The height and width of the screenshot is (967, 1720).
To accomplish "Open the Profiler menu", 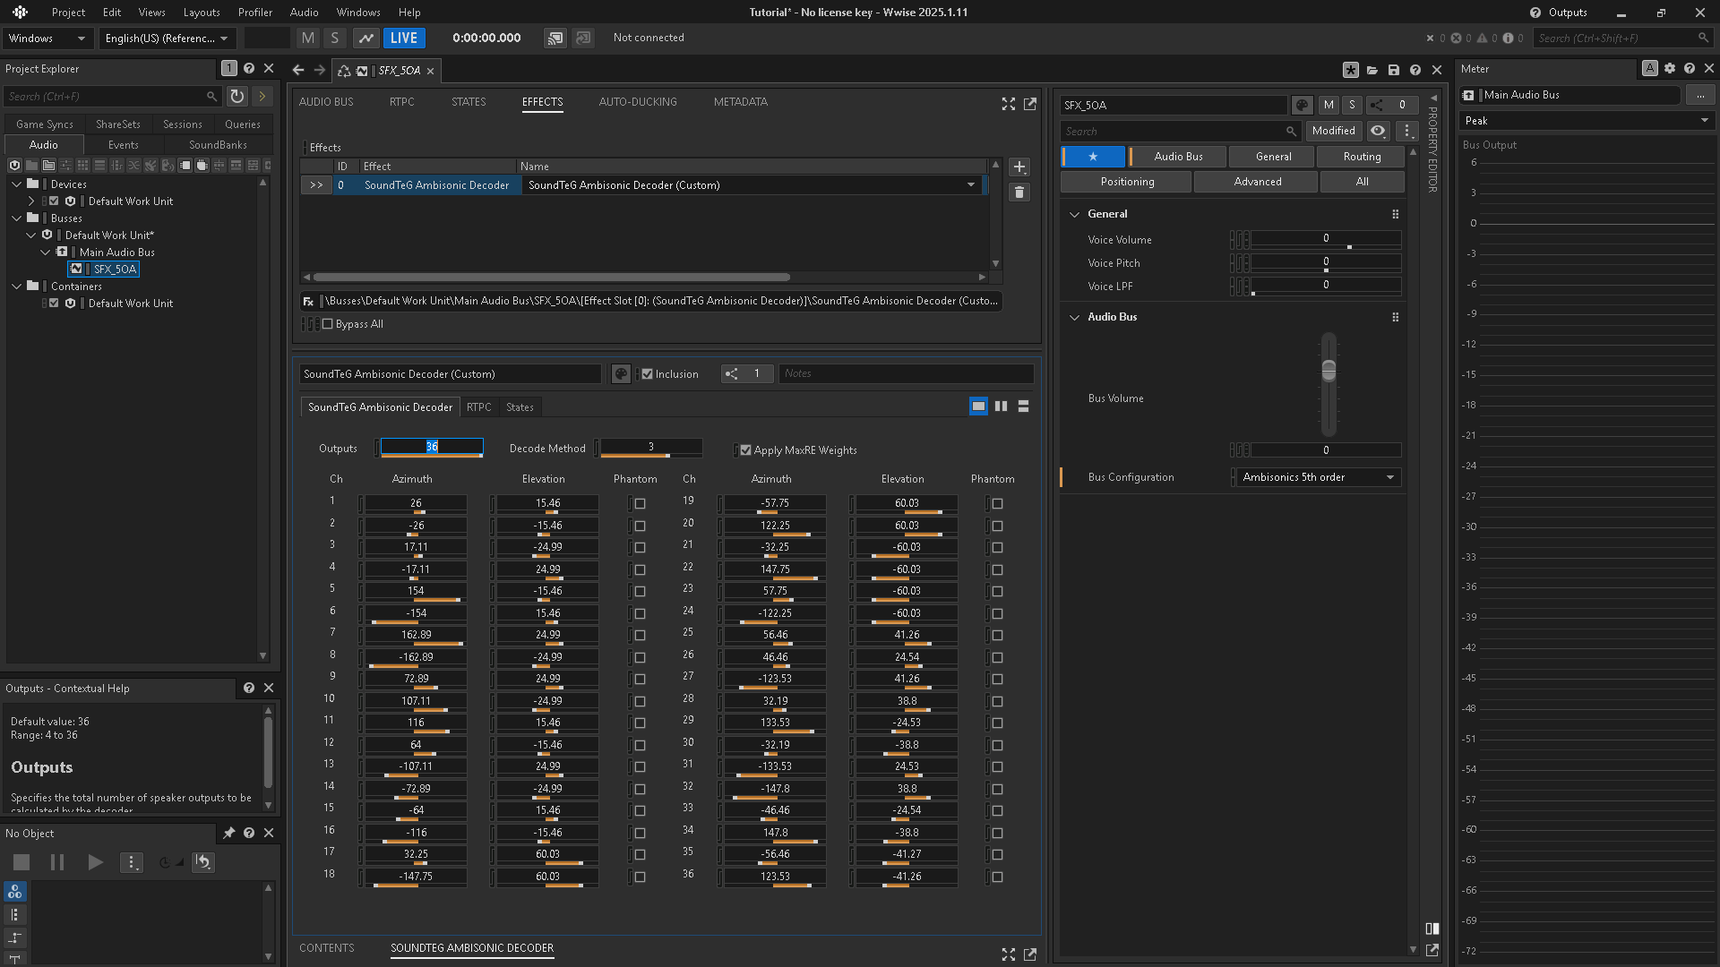I will pyautogui.click(x=255, y=13).
